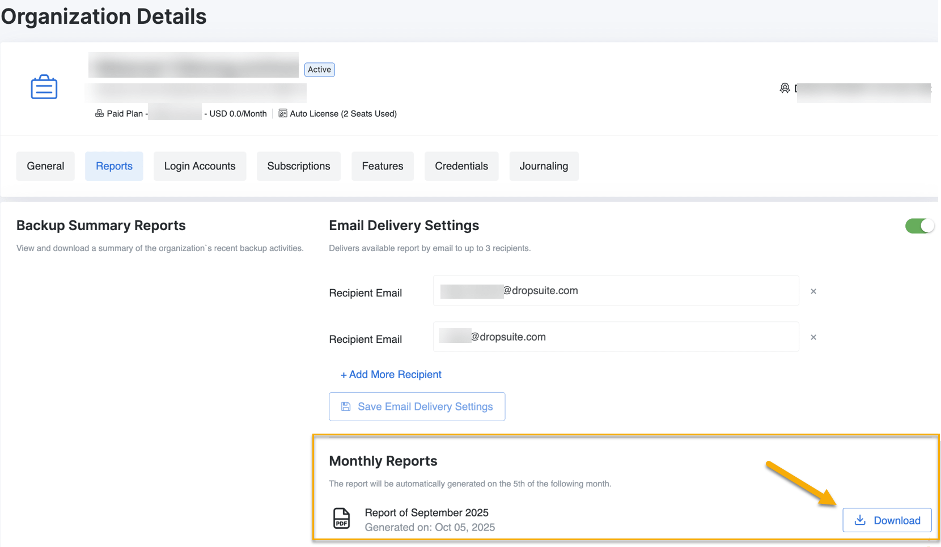Remove the second recipient email
Viewport: 941px width, 547px height.
pyautogui.click(x=813, y=337)
